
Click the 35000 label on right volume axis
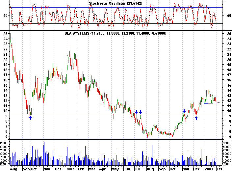227,143
